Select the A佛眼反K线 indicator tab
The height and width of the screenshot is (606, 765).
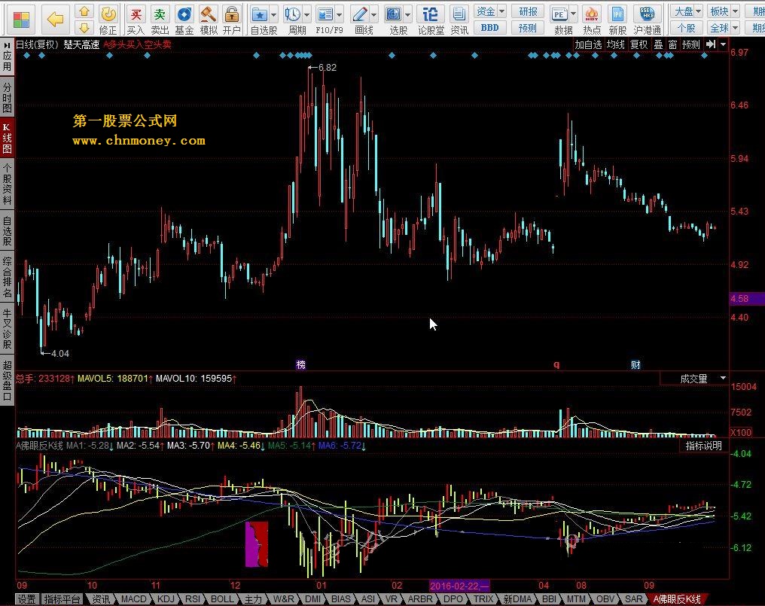[677, 599]
